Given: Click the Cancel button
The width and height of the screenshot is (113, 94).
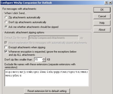Looking at the screenshot, I should pyautogui.click(x=102, y=16).
